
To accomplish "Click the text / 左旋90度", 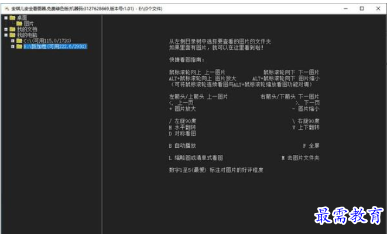I will 183,121.
